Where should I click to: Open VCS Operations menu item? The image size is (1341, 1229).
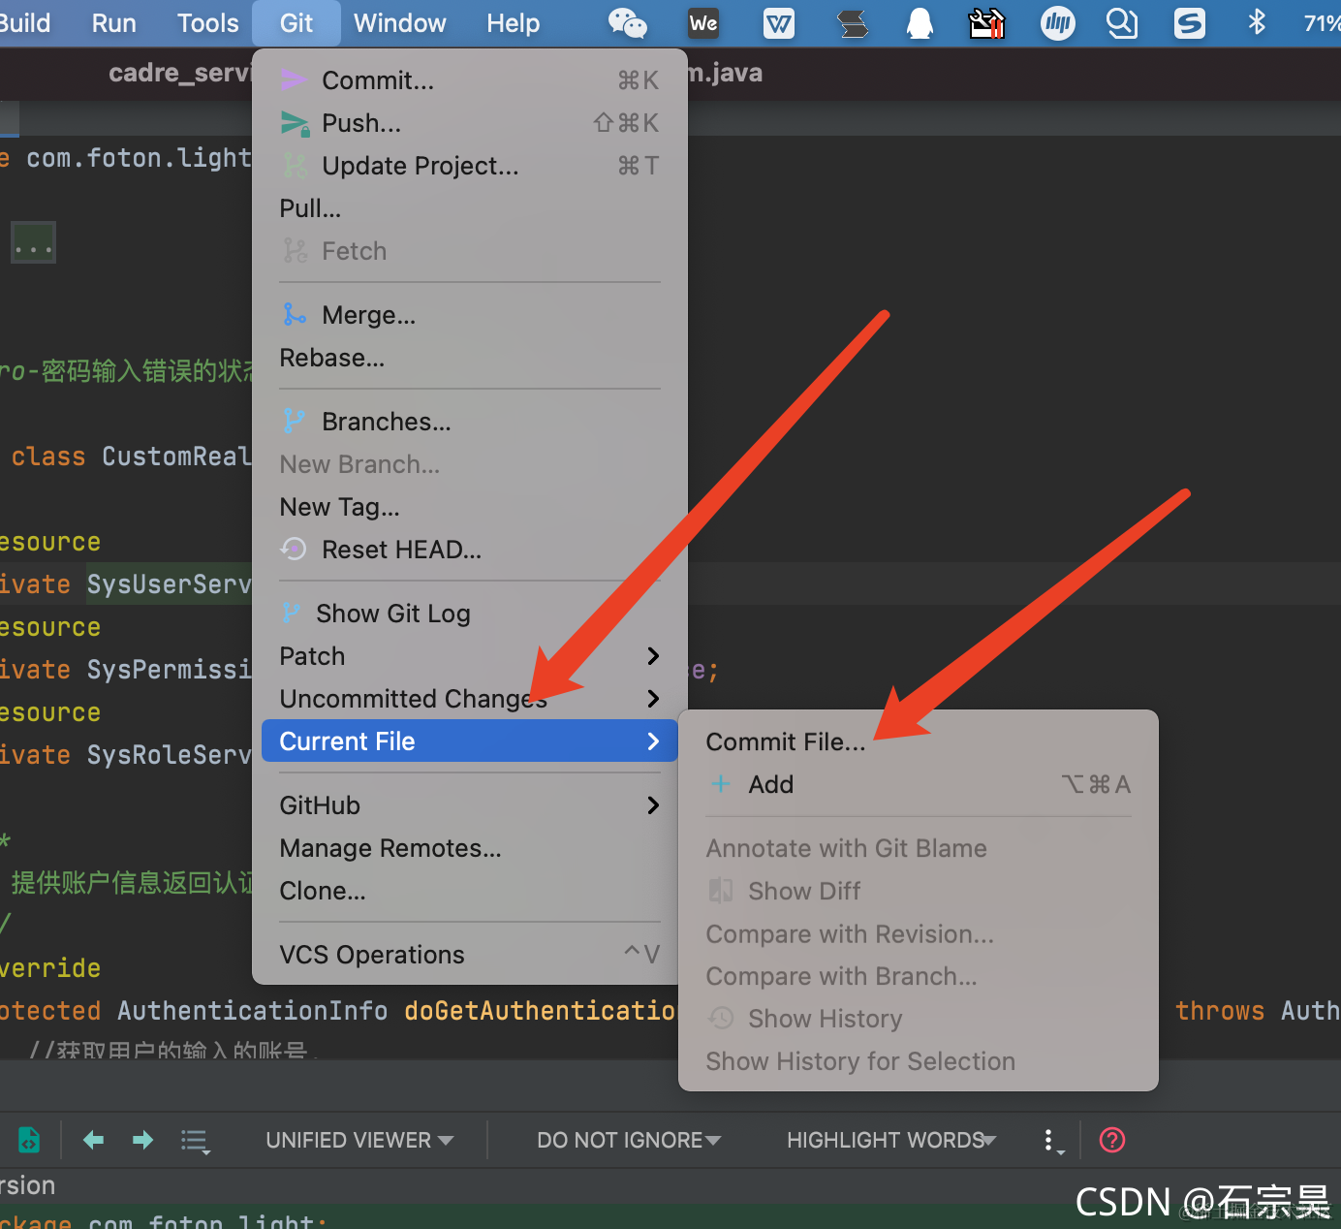coord(470,955)
